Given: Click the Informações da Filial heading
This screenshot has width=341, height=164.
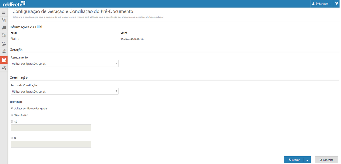Looking at the screenshot, I should click(26, 27).
